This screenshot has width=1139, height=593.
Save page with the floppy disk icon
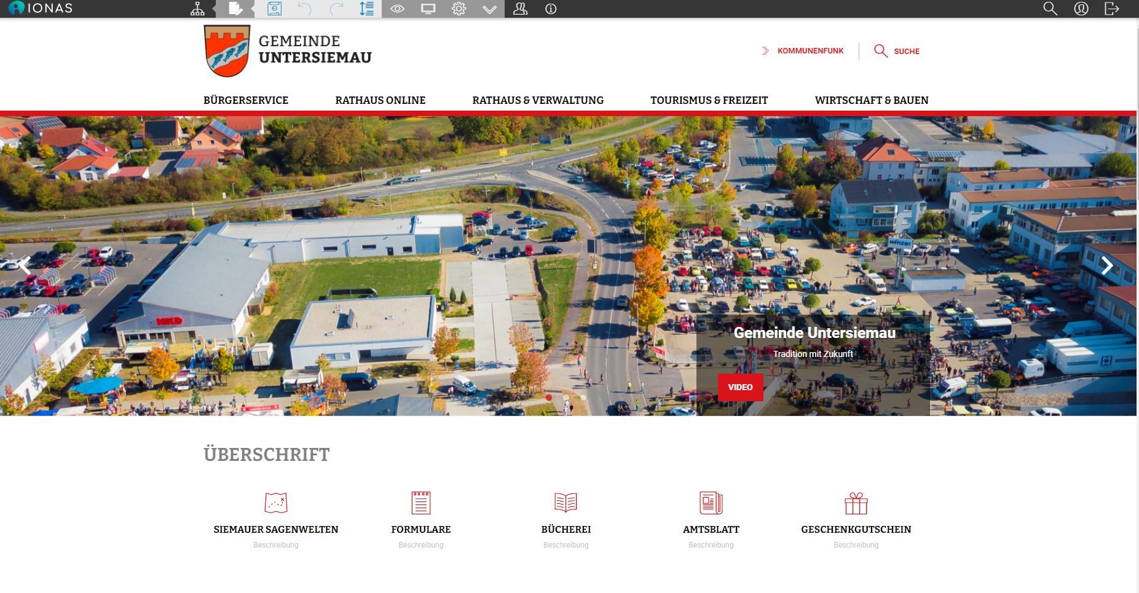point(274,9)
